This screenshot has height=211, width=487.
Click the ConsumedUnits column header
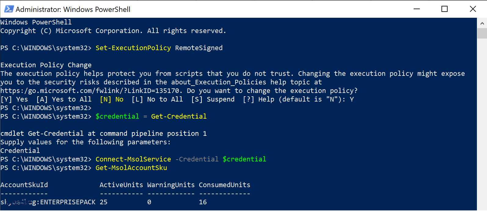[225, 185]
